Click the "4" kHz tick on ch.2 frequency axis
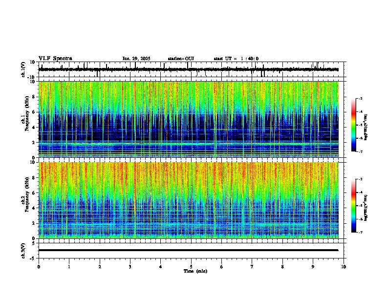The height and width of the screenshot is (299, 387). pyautogui.click(x=34, y=208)
